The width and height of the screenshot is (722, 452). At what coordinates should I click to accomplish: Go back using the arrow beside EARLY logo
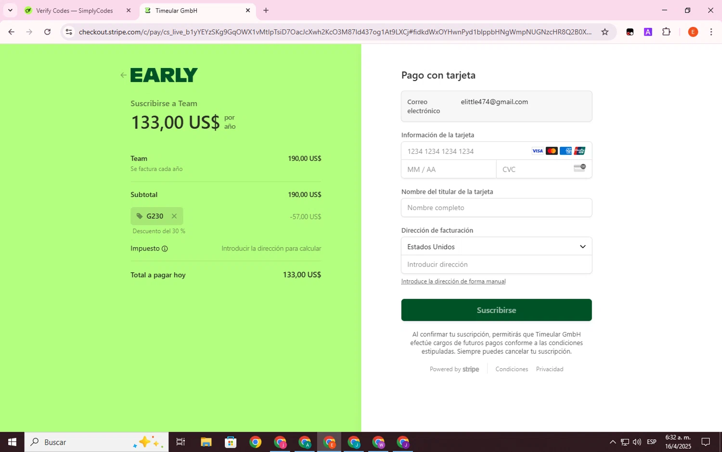[123, 75]
